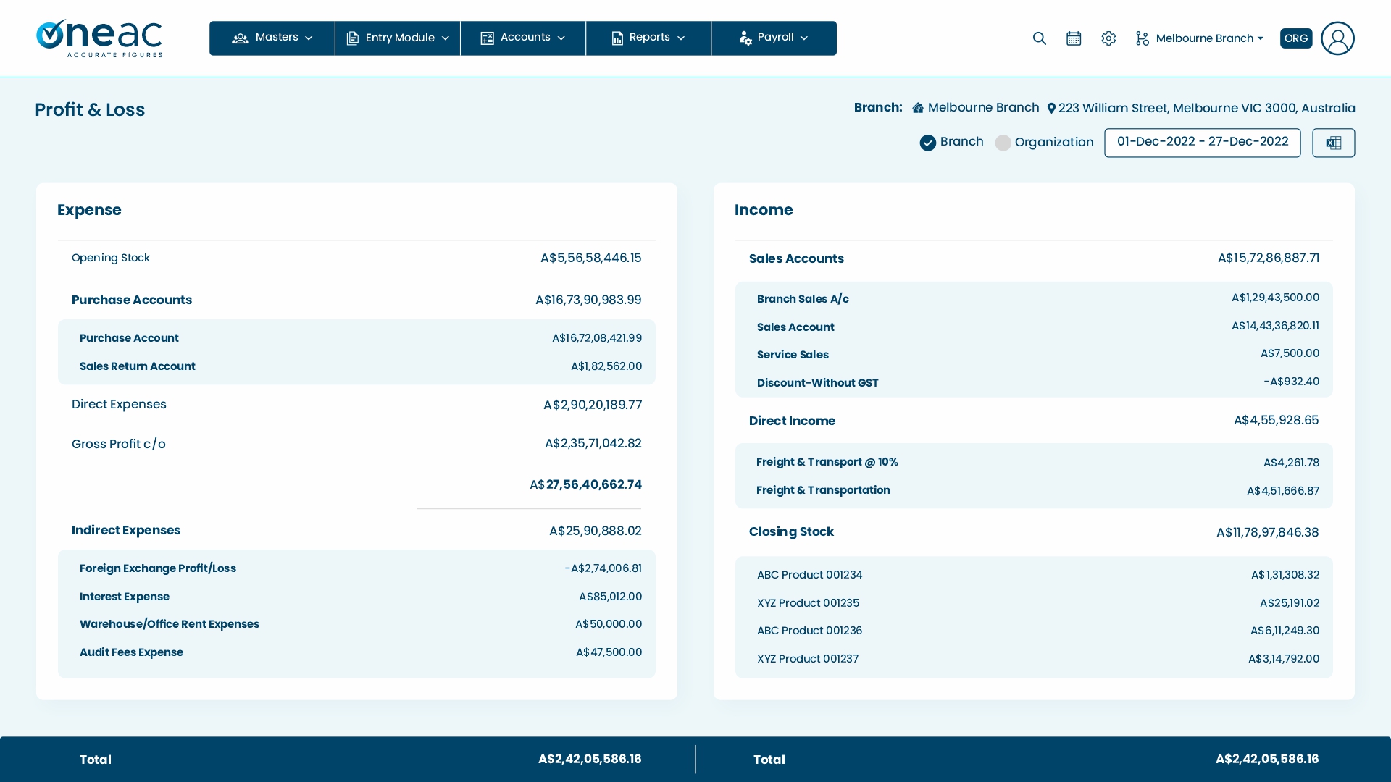Open the Entry Module menu
1391x782 pixels.
coord(398,38)
